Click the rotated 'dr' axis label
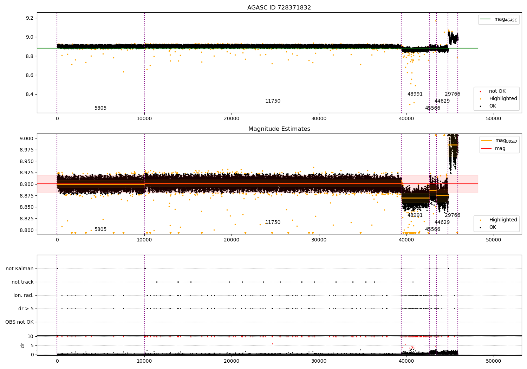 [x=23, y=345]
